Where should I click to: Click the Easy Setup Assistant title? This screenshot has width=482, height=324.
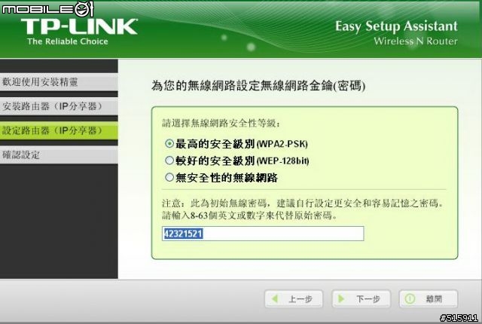click(x=396, y=26)
